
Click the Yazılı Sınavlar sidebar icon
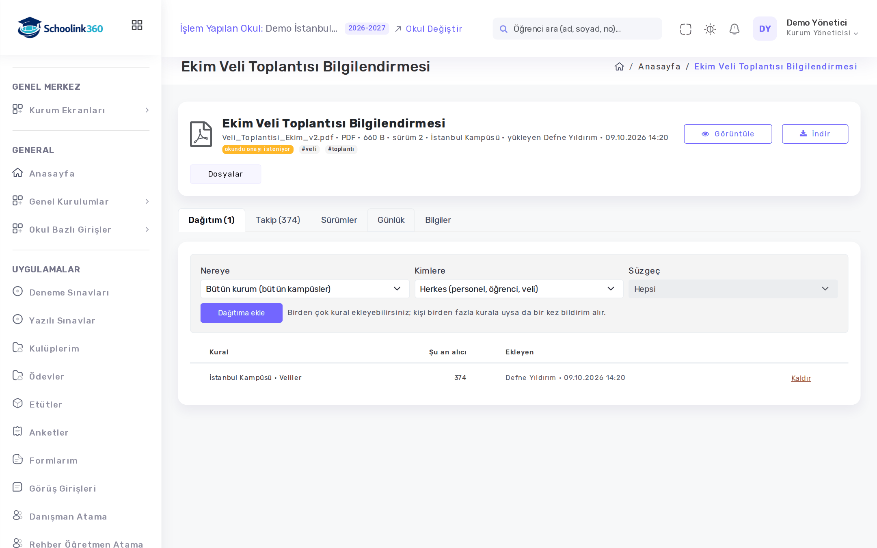pyautogui.click(x=17, y=319)
